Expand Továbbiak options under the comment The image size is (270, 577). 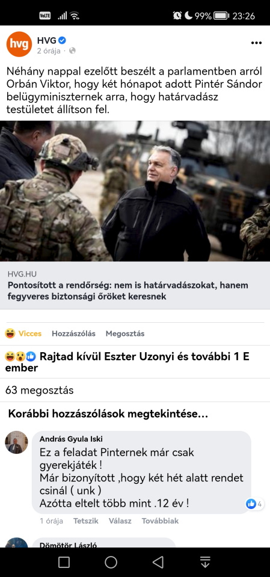pyautogui.click(x=160, y=521)
